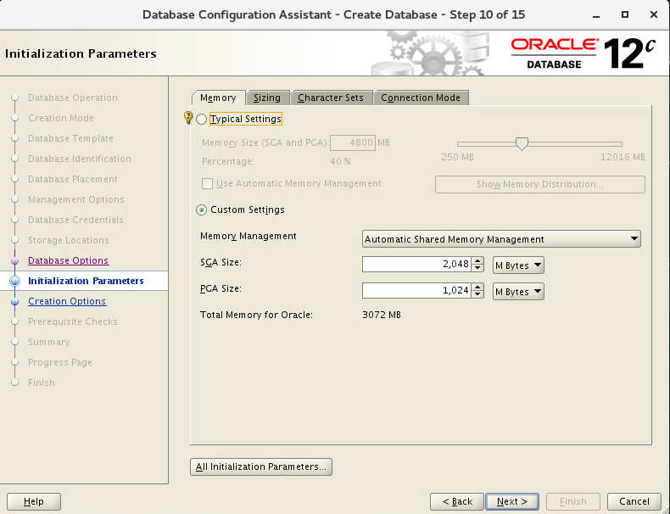This screenshot has width=670, height=514.
Task: Decrease SGA Size with down arrow
Action: point(477,268)
